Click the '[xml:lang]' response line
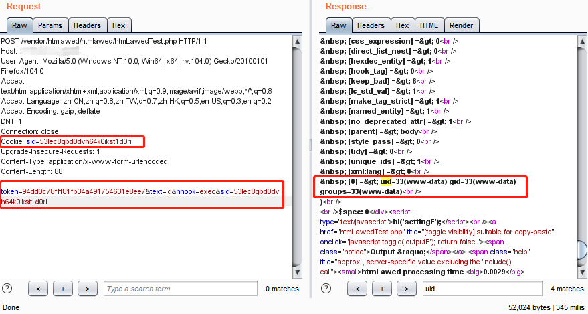This screenshot has width=588, height=314. point(375,171)
